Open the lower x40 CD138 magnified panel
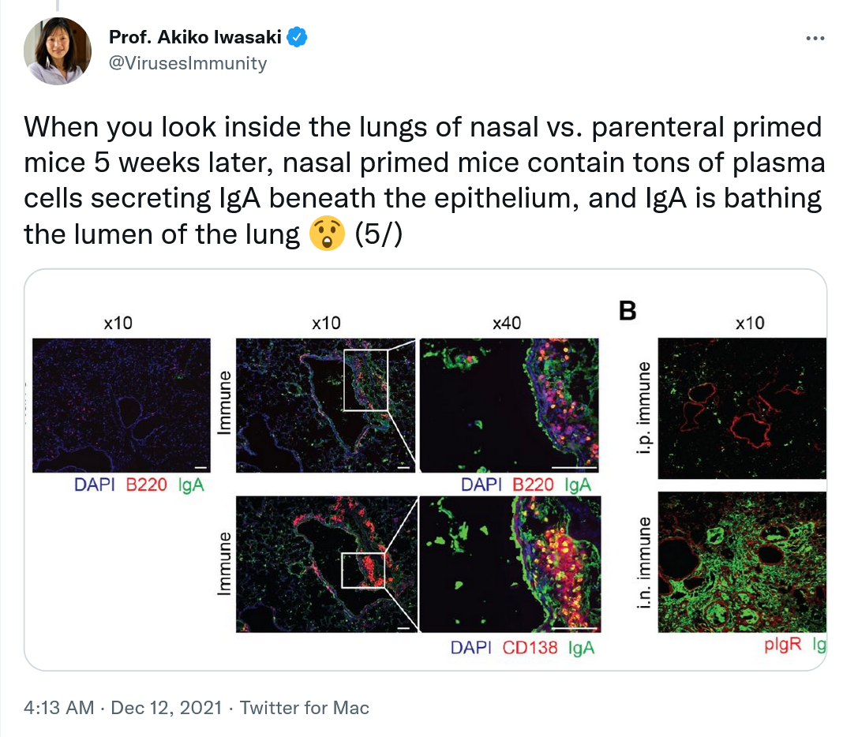Viewport: 843px width, 737px height. (x=508, y=563)
